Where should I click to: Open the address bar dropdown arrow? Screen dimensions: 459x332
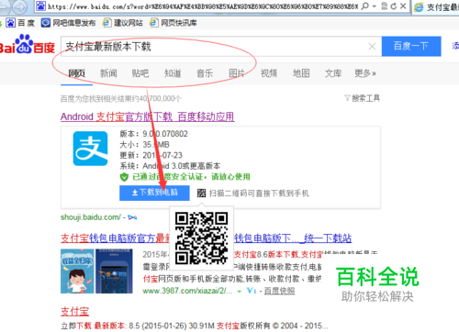pyautogui.click(x=374, y=6)
